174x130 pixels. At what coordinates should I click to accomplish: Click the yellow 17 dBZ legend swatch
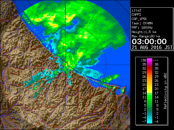150,89
